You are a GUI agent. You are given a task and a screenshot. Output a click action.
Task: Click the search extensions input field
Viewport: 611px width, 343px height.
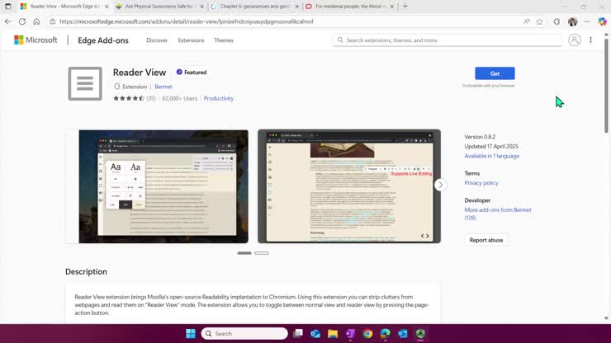[448, 40]
